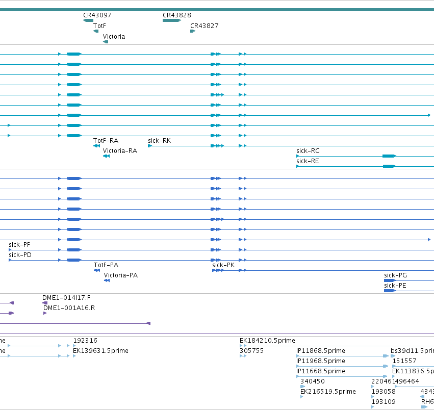Click the IP11968.5prime EST label

point(320,361)
